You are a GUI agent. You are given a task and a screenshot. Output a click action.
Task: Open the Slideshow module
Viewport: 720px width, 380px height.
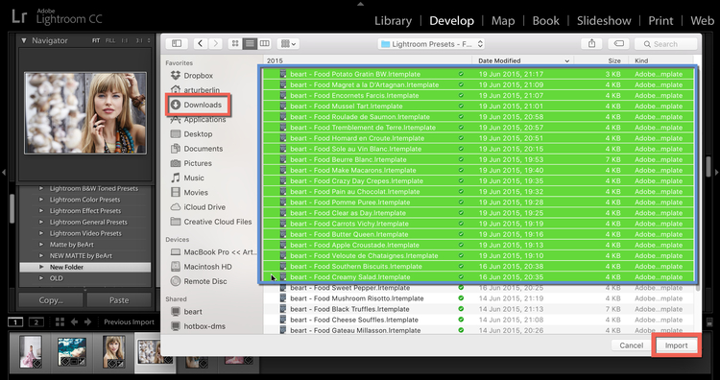point(604,21)
